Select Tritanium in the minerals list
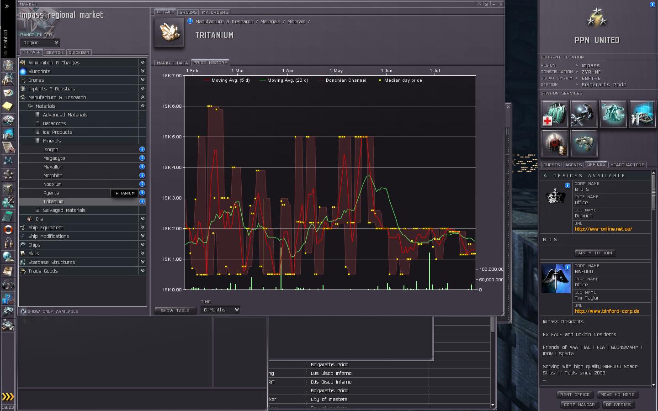 point(82,201)
